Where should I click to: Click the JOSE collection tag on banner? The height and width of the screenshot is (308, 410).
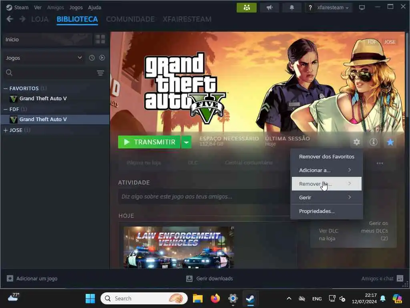[390, 42]
